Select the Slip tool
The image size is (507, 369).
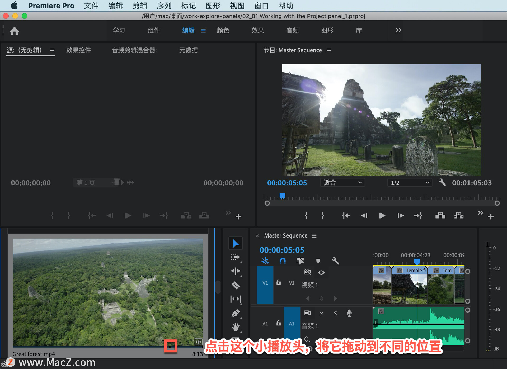click(235, 299)
